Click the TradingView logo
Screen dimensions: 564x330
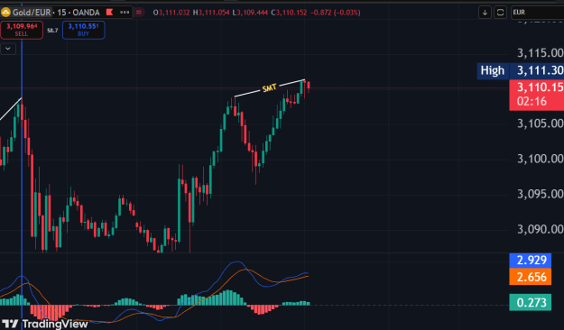click(x=45, y=324)
